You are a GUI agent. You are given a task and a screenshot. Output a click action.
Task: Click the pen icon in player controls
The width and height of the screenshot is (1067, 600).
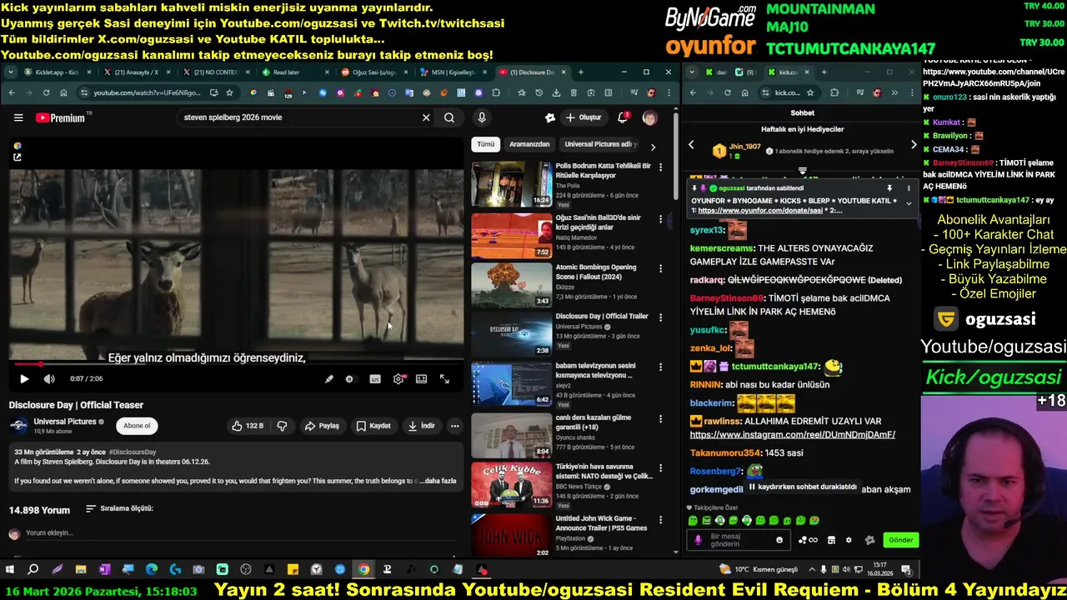[329, 379]
